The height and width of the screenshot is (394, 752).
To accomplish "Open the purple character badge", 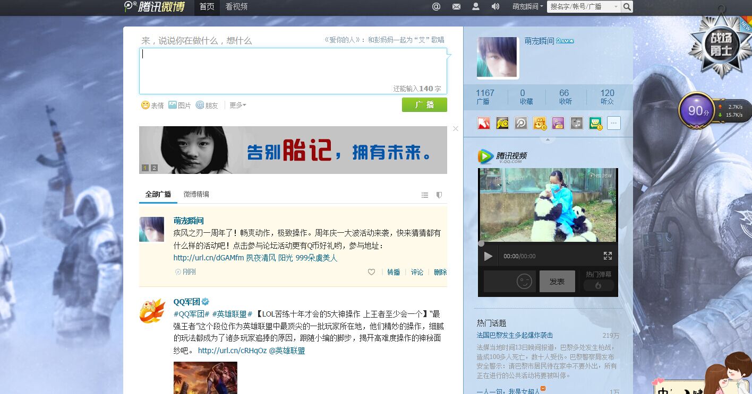I will click(558, 123).
